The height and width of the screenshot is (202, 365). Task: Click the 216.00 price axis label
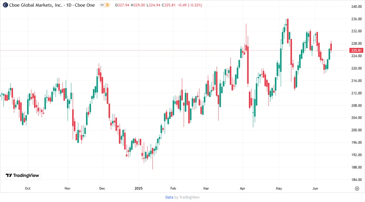pyautogui.click(x=356, y=81)
